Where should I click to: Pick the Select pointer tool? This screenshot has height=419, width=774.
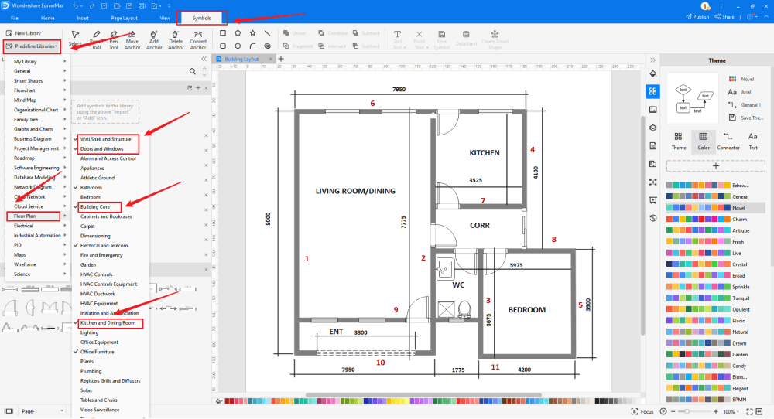75,39
